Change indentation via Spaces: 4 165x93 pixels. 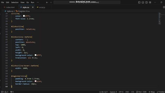(113, 92)
